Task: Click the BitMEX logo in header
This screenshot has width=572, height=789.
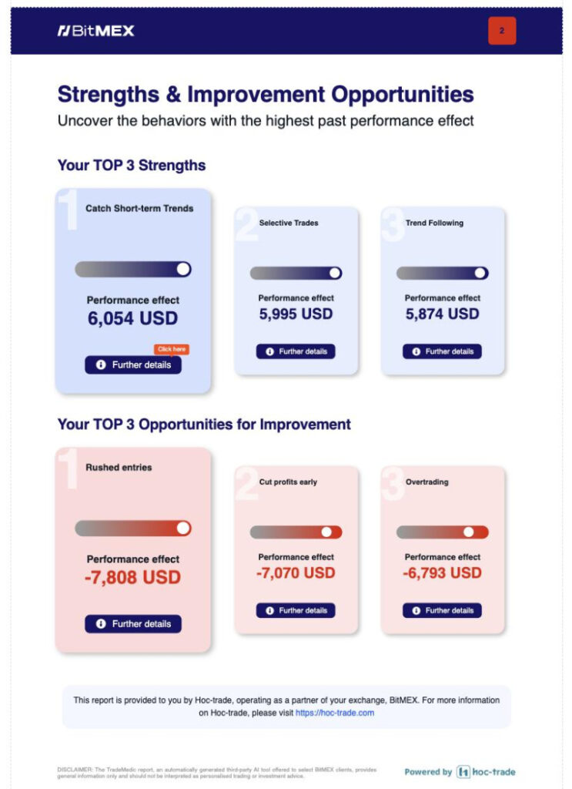Action: point(95,31)
